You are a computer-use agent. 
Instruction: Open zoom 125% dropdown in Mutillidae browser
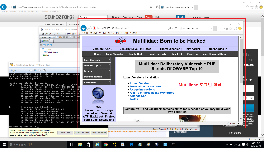238,124
